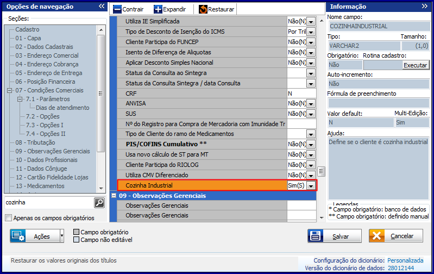Click sections tree scrollbar down arrow
434x274 pixels.
[101, 189]
